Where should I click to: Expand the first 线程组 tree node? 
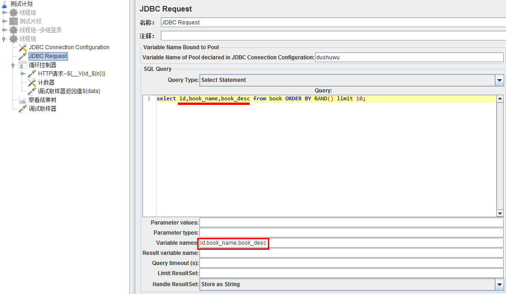click(4, 12)
